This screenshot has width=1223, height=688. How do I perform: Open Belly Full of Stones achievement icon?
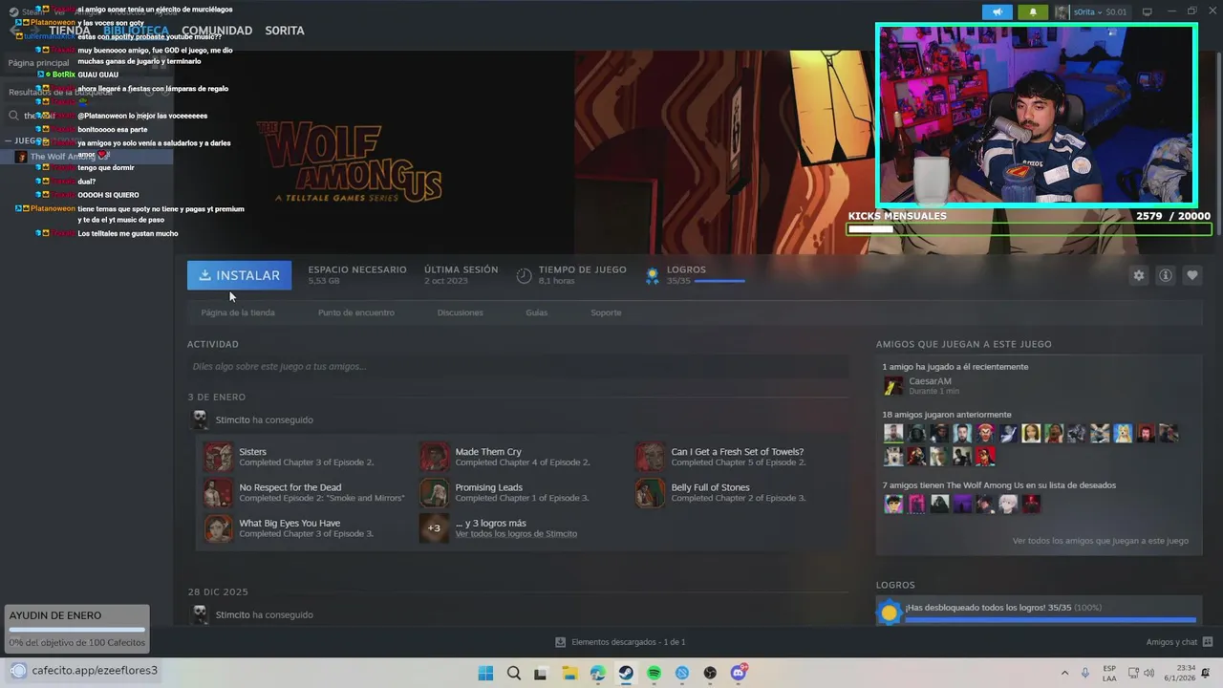tap(650, 492)
